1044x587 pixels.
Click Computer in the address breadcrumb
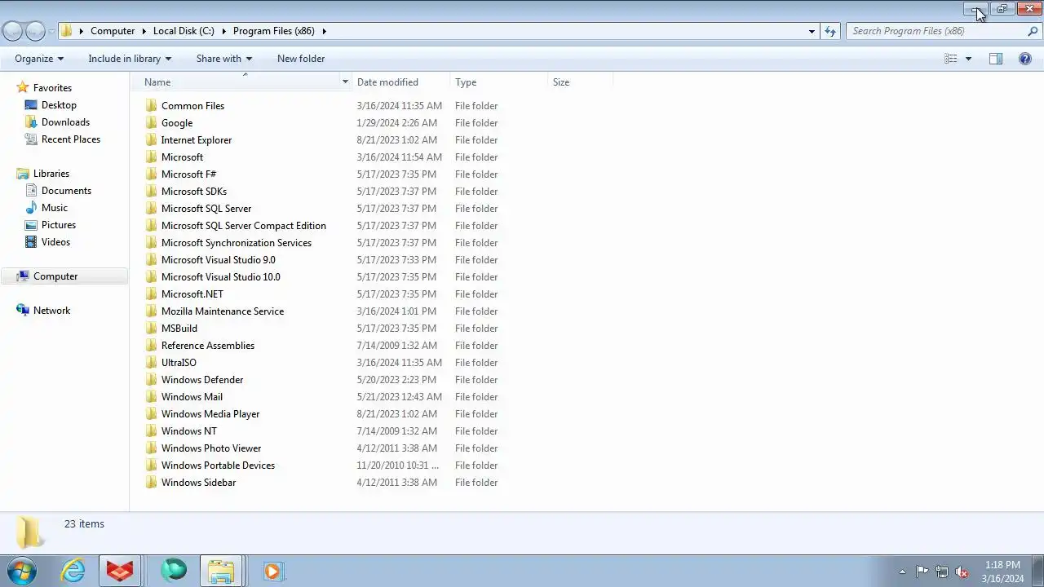coord(113,31)
